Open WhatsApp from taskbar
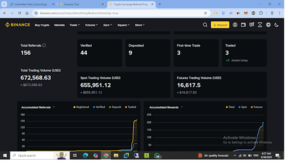The image size is (285, 165). (x=157, y=155)
